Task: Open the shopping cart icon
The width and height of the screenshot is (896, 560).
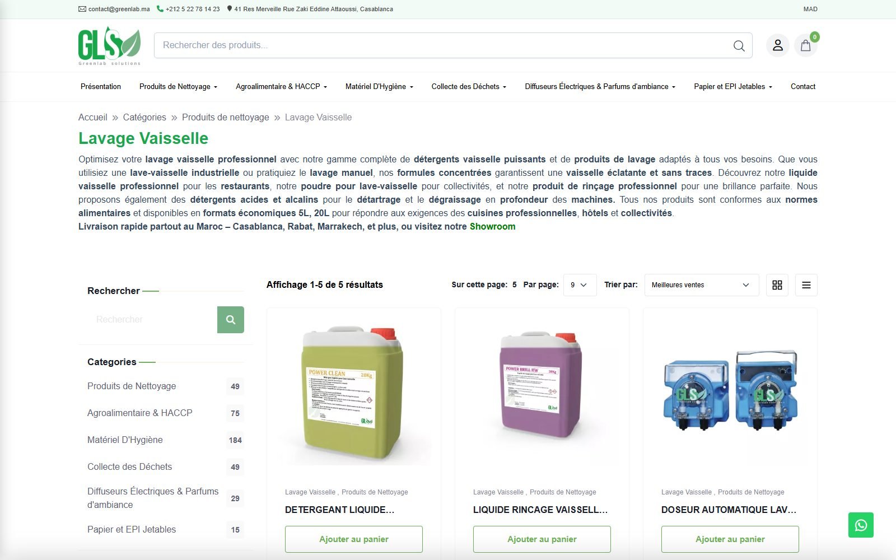Action: (x=806, y=45)
